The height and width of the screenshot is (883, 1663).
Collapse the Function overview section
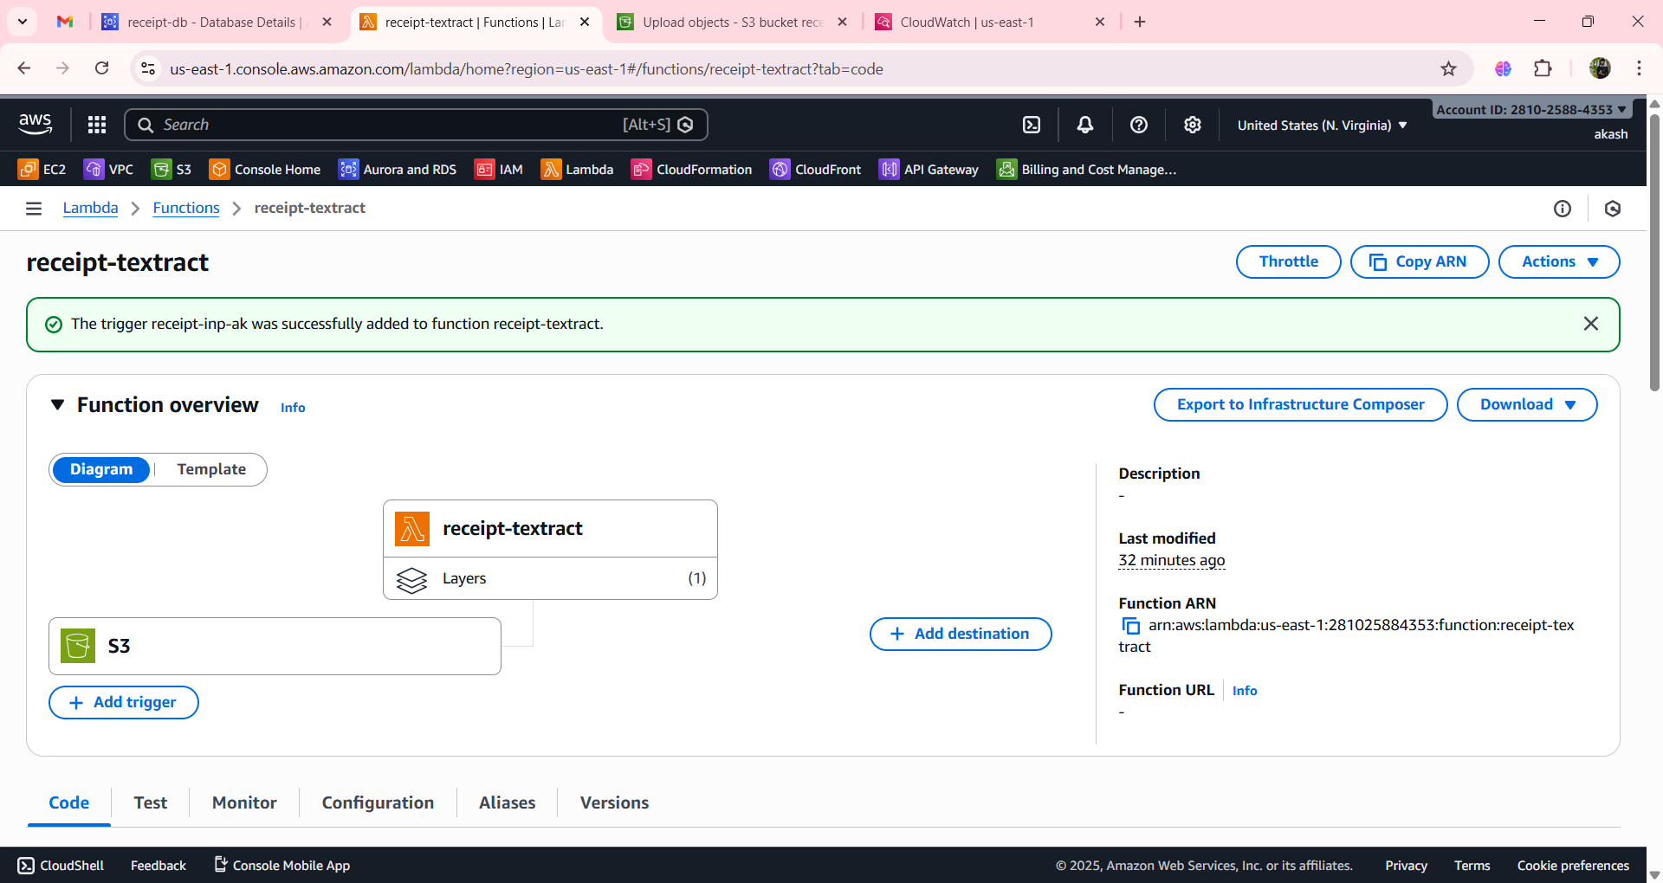pyautogui.click(x=57, y=404)
